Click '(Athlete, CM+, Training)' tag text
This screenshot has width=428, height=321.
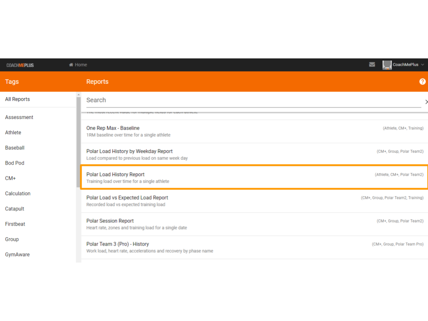tap(403, 128)
